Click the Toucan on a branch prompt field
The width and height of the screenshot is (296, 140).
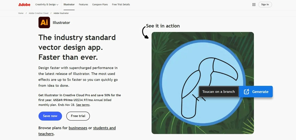click(x=219, y=92)
